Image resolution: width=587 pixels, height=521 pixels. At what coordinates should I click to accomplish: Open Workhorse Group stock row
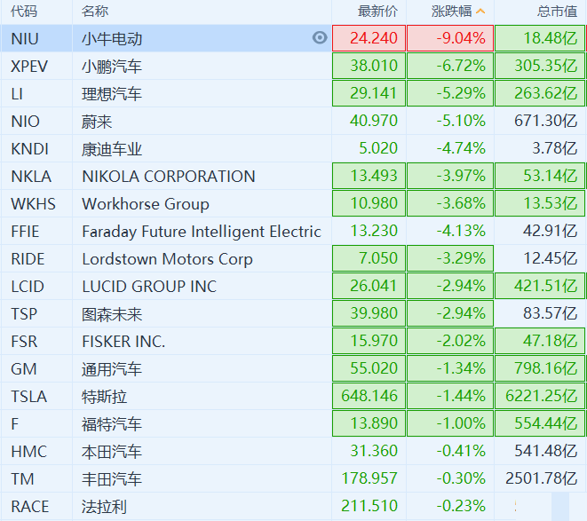(x=145, y=204)
